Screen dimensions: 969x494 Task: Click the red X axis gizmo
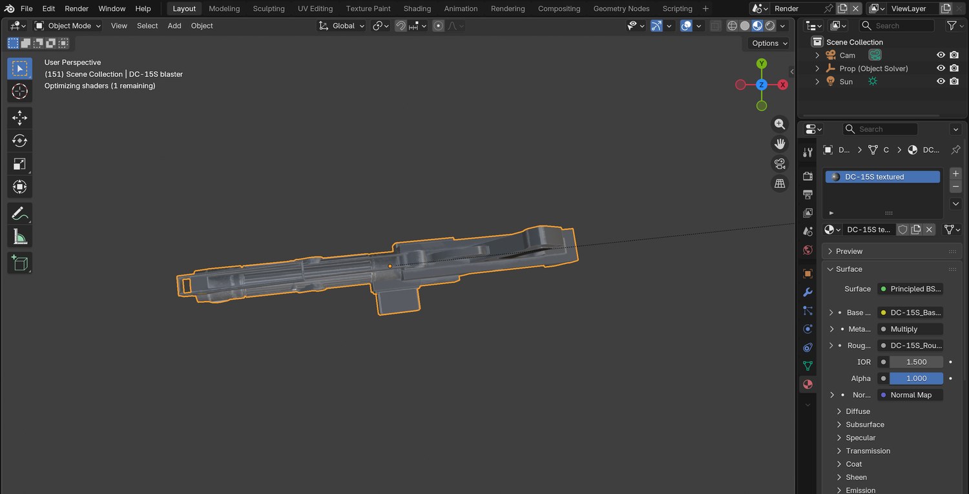(x=782, y=85)
